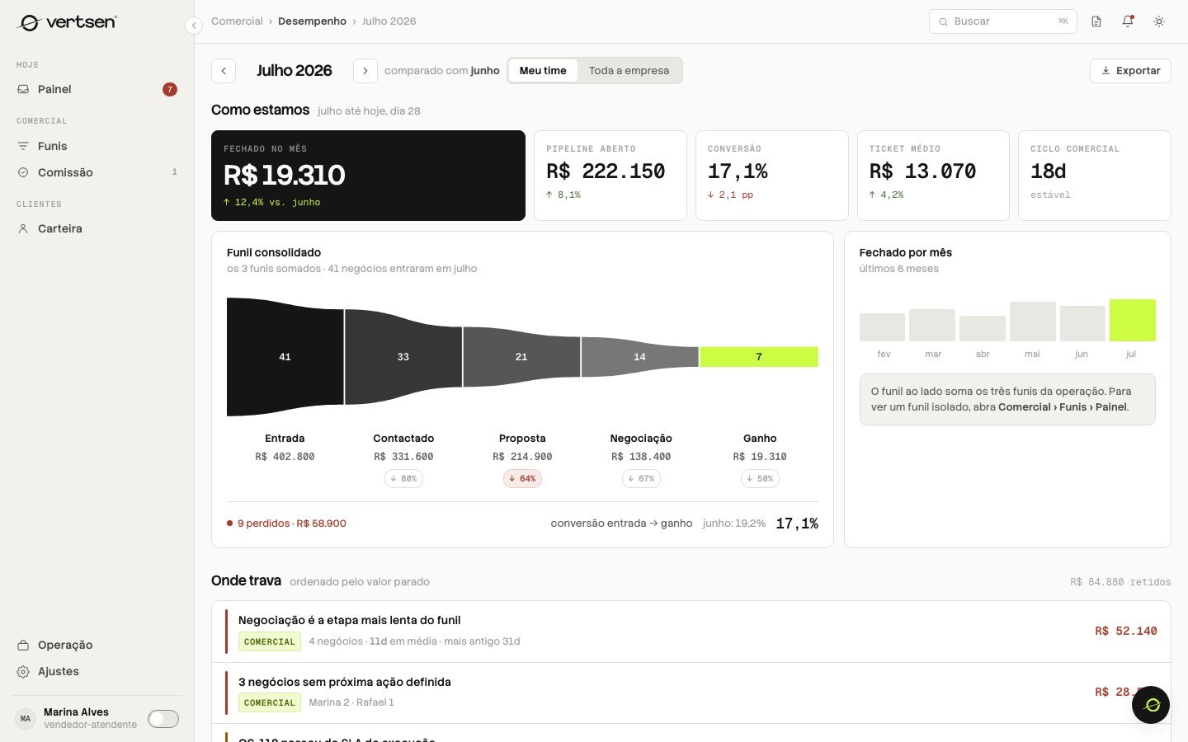Open the Painel inbox icon in sidebar
Viewport: 1188px width, 742px height.
(x=23, y=89)
